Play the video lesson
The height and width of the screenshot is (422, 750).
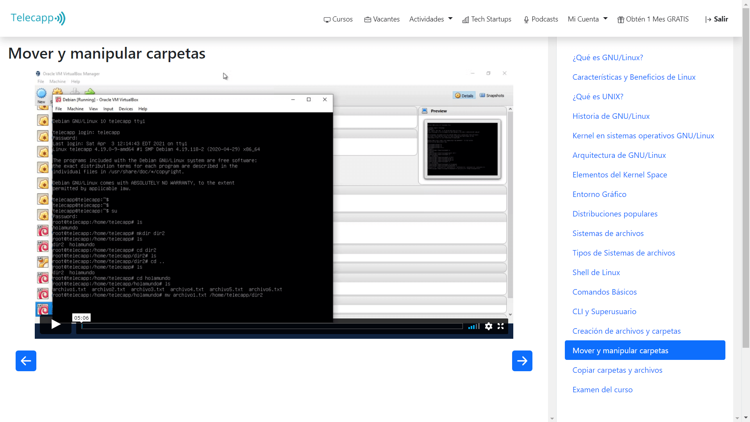[x=55, y=324]
